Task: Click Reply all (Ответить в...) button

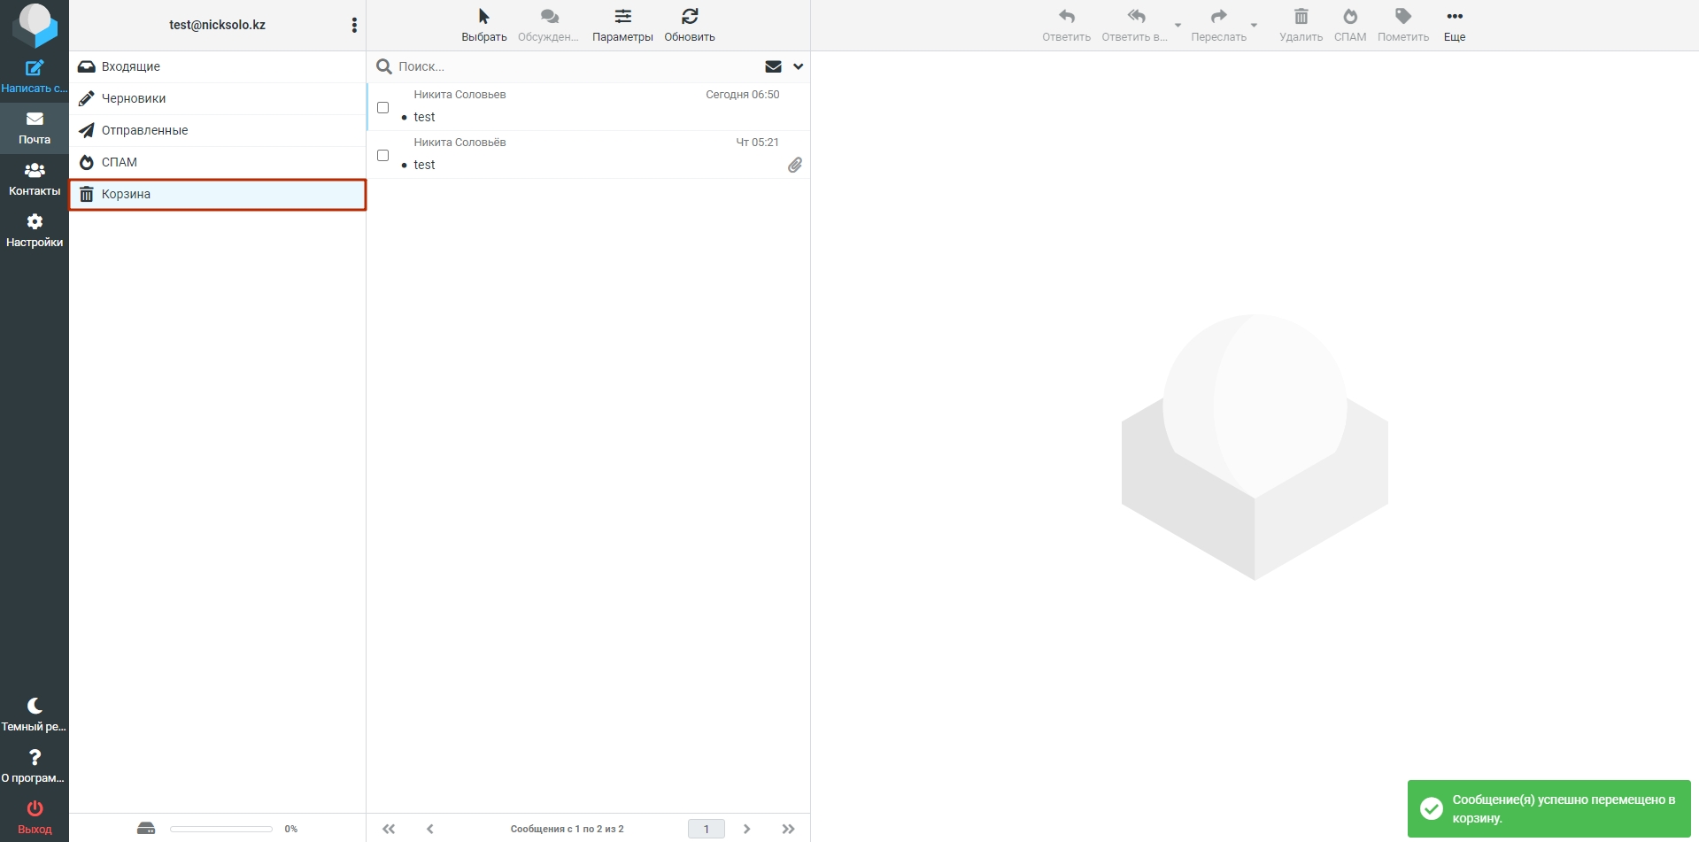Action: click(x=1135, y=25)
